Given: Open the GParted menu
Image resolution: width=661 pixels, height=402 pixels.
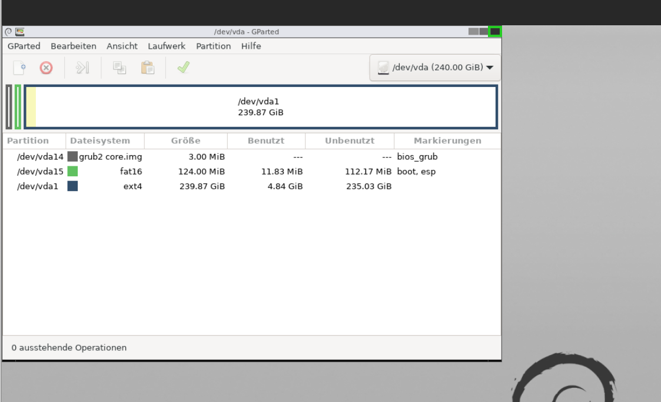Looking at the screenshot, I should 24,46.
